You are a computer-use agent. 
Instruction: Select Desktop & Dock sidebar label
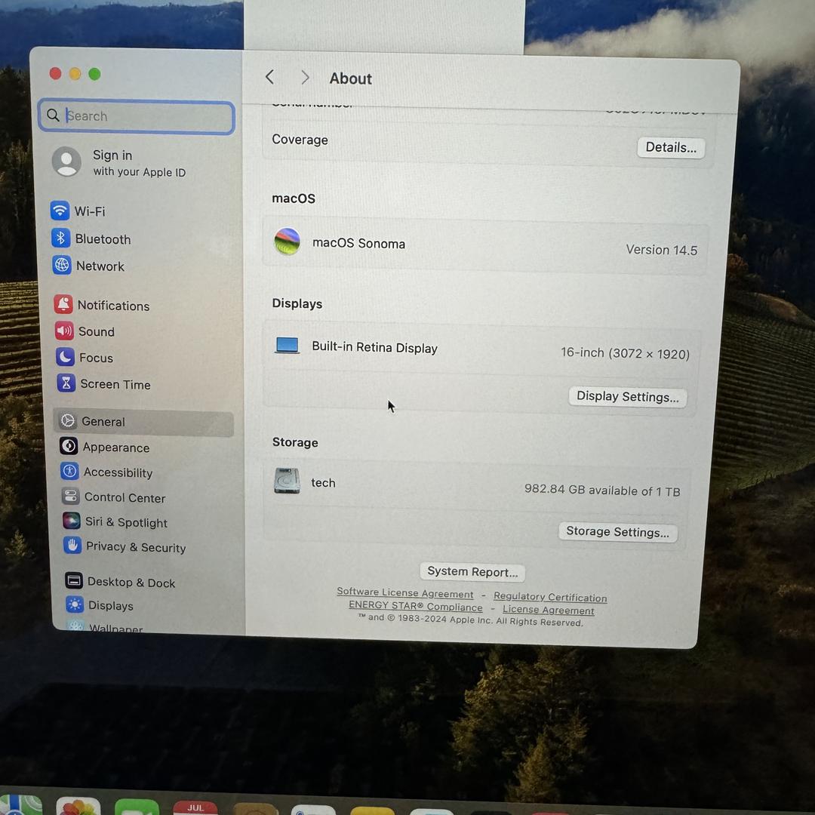tap(131, 582)
